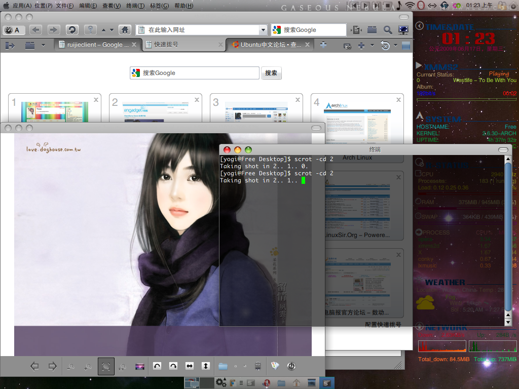Click power quit icon in image viewer
This screenshot has width=519, height=389.
[x=291, y=366]
